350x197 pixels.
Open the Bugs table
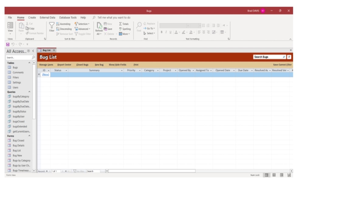pos(15,67)
